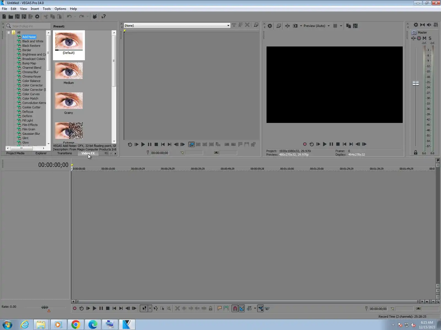Open the Normal Edit Tool dropdown arrow

(150, 309)
